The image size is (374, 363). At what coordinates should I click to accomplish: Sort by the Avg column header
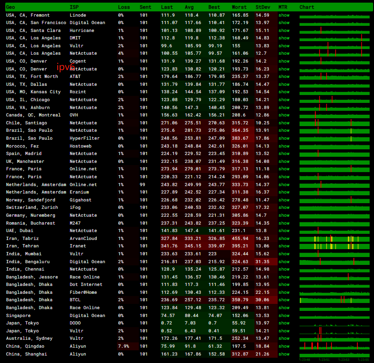(189, 7)
